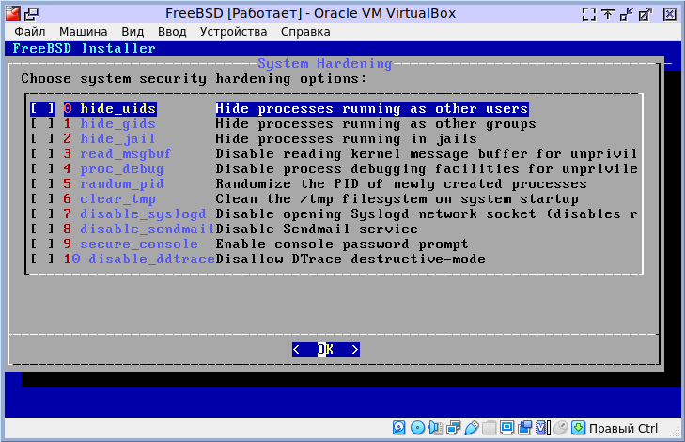Select the disable_syslogd option label

pos(143,213)
